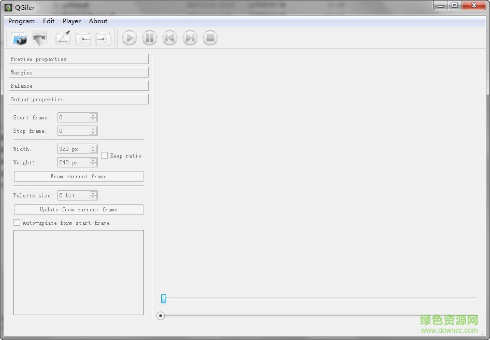Viewport: 490px width, 340px height.
Task: Enable Auto-update form start frame
Action: (17, 223)
